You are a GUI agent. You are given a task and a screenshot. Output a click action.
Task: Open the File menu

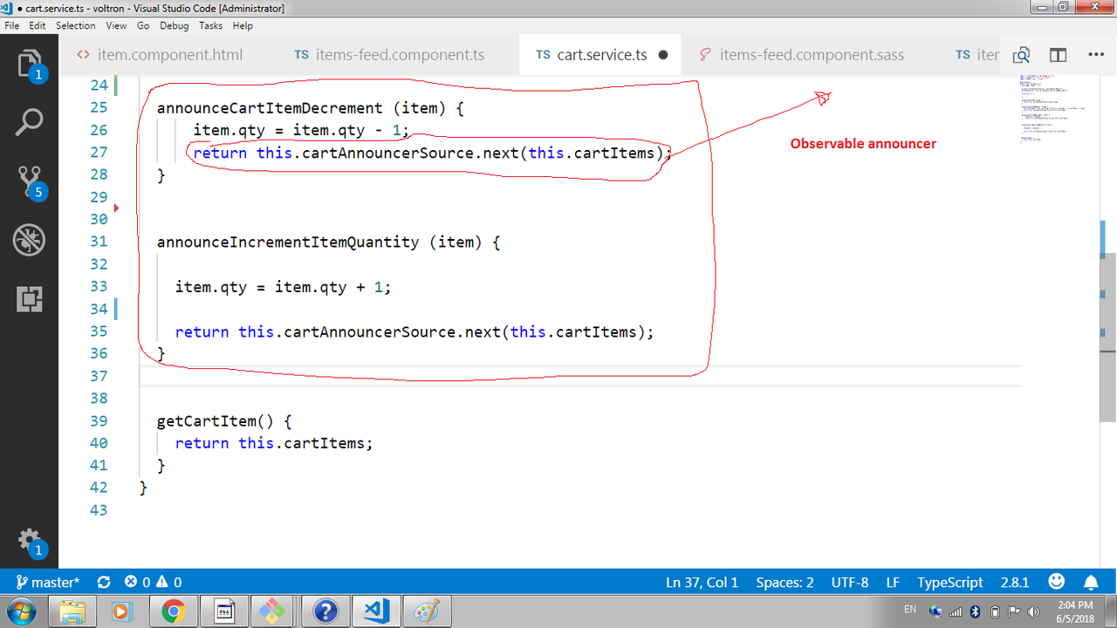point(12,25)
